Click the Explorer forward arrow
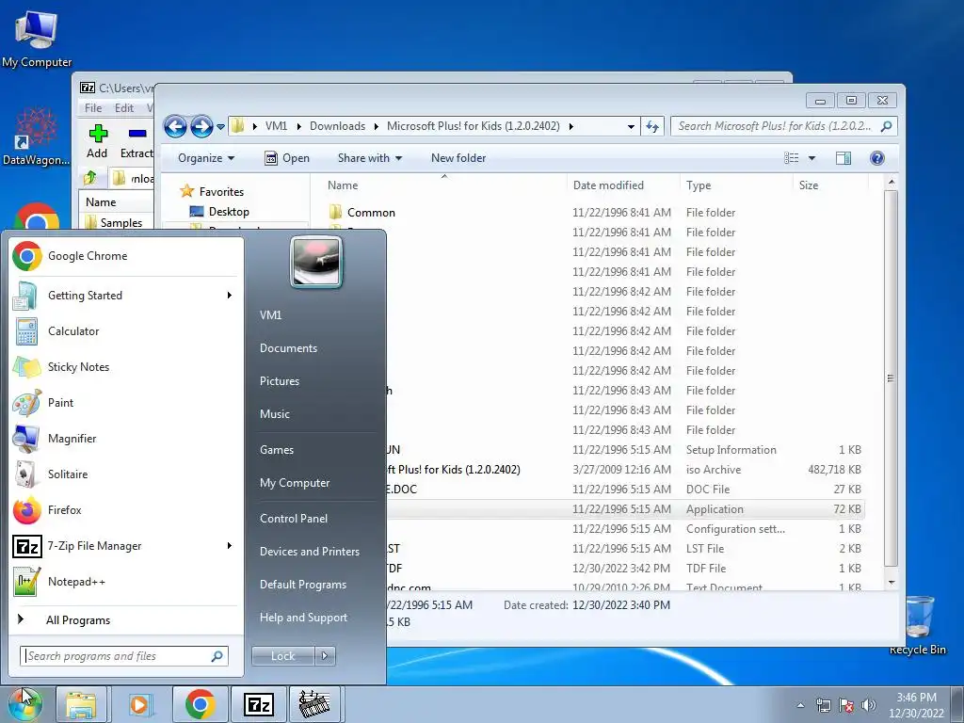The image size is (964, 723). (x=201, y=127)
